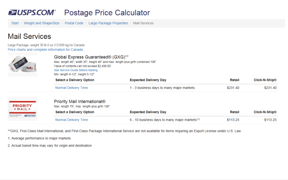
Task: Go to the Start breadcrumb
Action: (x=15, y=23)
